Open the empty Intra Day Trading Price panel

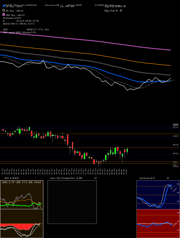72,202
